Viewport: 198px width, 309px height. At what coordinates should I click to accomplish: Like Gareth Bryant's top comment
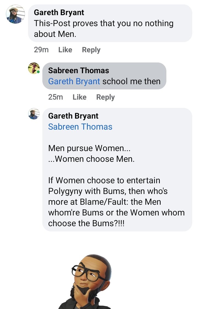coord(65,50)
